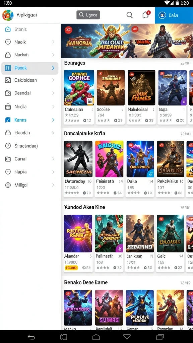
Task: Click the colorful app logo at top left
Action: [x=8, y=15]
